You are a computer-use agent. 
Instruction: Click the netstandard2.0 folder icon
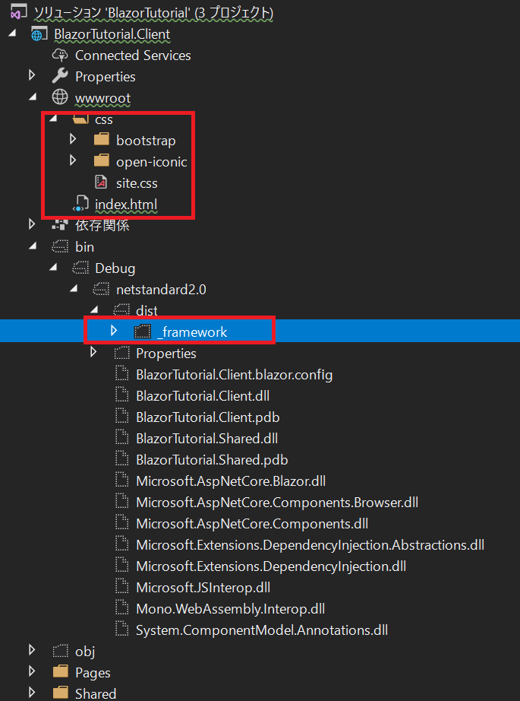click(x=101, y=289)
